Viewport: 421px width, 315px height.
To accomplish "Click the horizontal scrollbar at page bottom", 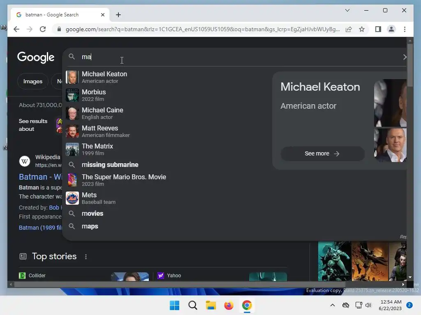I will pos(180,285).
